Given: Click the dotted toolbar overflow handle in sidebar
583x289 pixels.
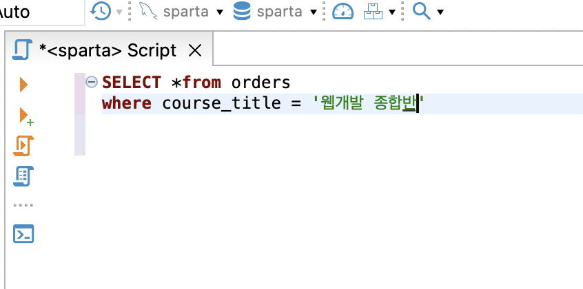Looking at the screenshot, I should (x=23, y=205).
